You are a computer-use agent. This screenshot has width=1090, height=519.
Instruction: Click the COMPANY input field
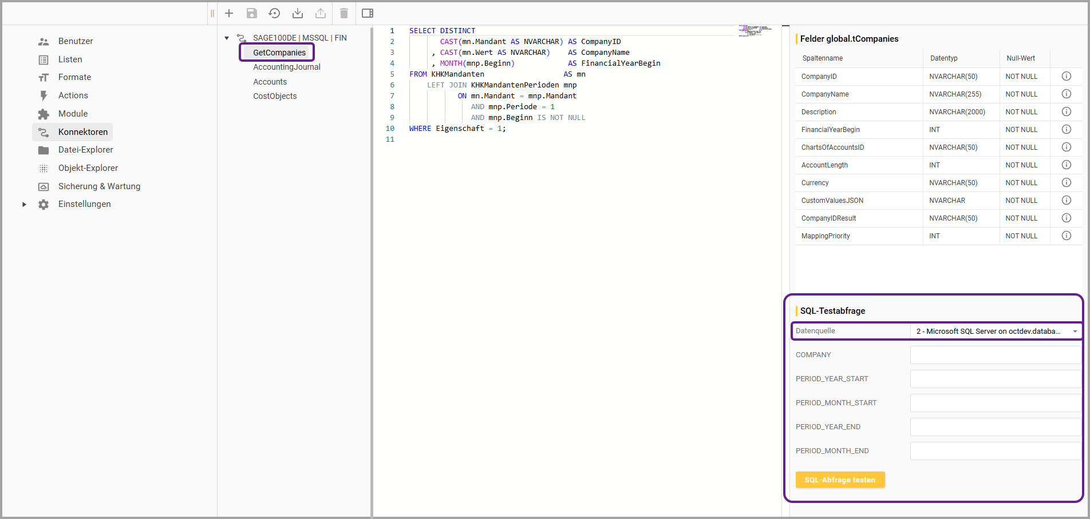pyautogui.click(x=995, y=355)
